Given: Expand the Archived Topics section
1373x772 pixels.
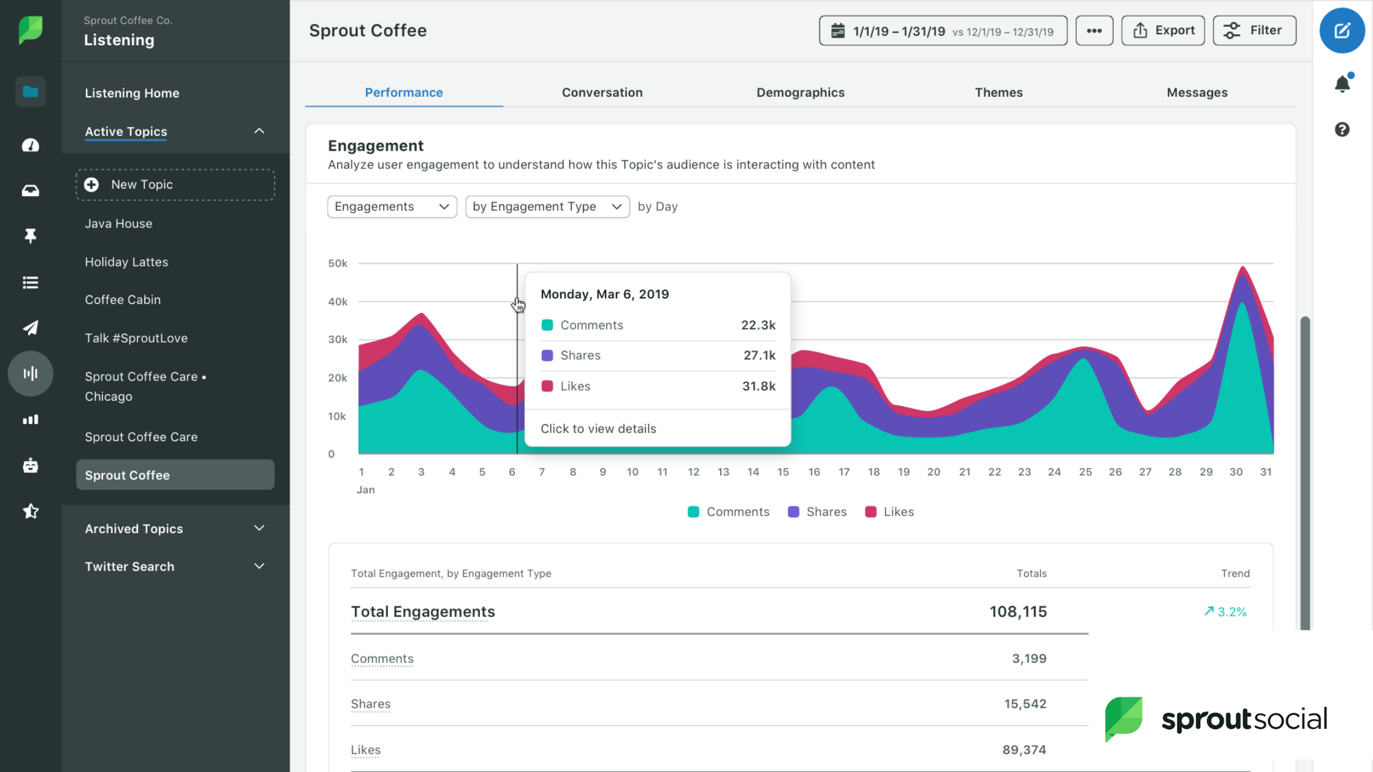Looking at the screenshot, I should (x=259, y=528).
